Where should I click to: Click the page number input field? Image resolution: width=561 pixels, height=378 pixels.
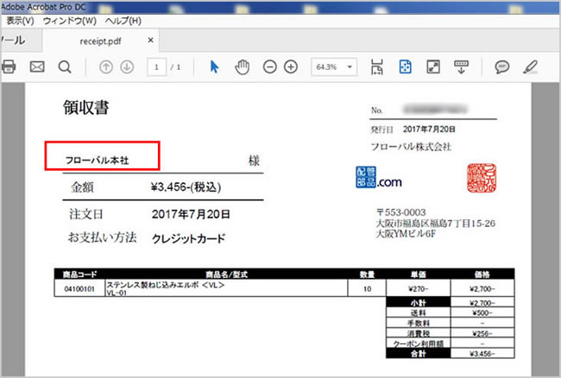[157, 66]
